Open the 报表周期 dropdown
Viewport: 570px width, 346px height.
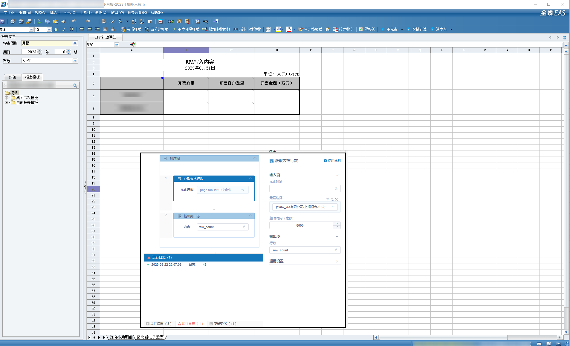pyautogui.click(x=75, y=43)
